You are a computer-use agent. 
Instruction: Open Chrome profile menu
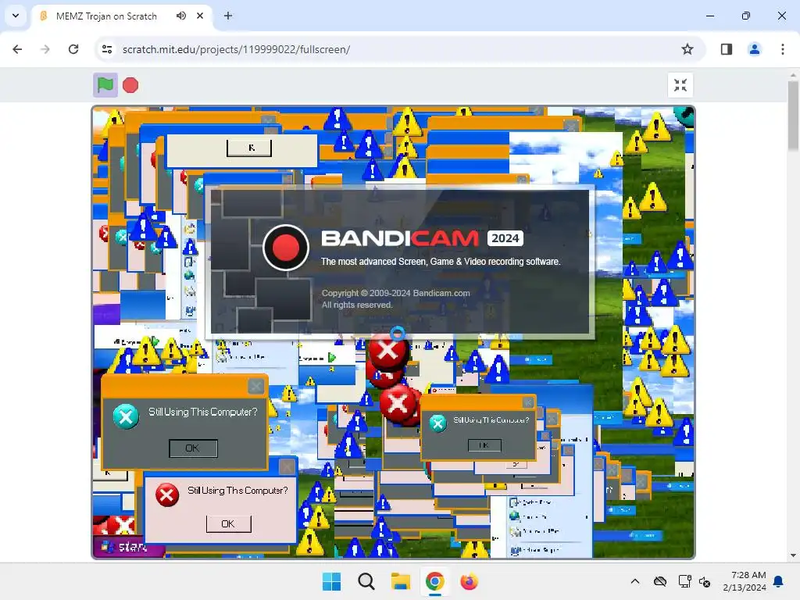[x=754, y=49]
